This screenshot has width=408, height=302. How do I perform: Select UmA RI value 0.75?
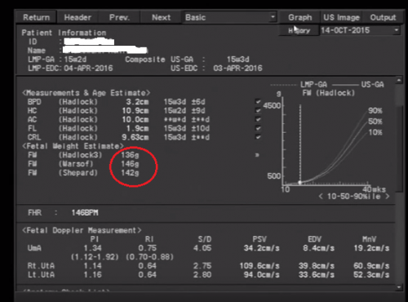point(148,248)
